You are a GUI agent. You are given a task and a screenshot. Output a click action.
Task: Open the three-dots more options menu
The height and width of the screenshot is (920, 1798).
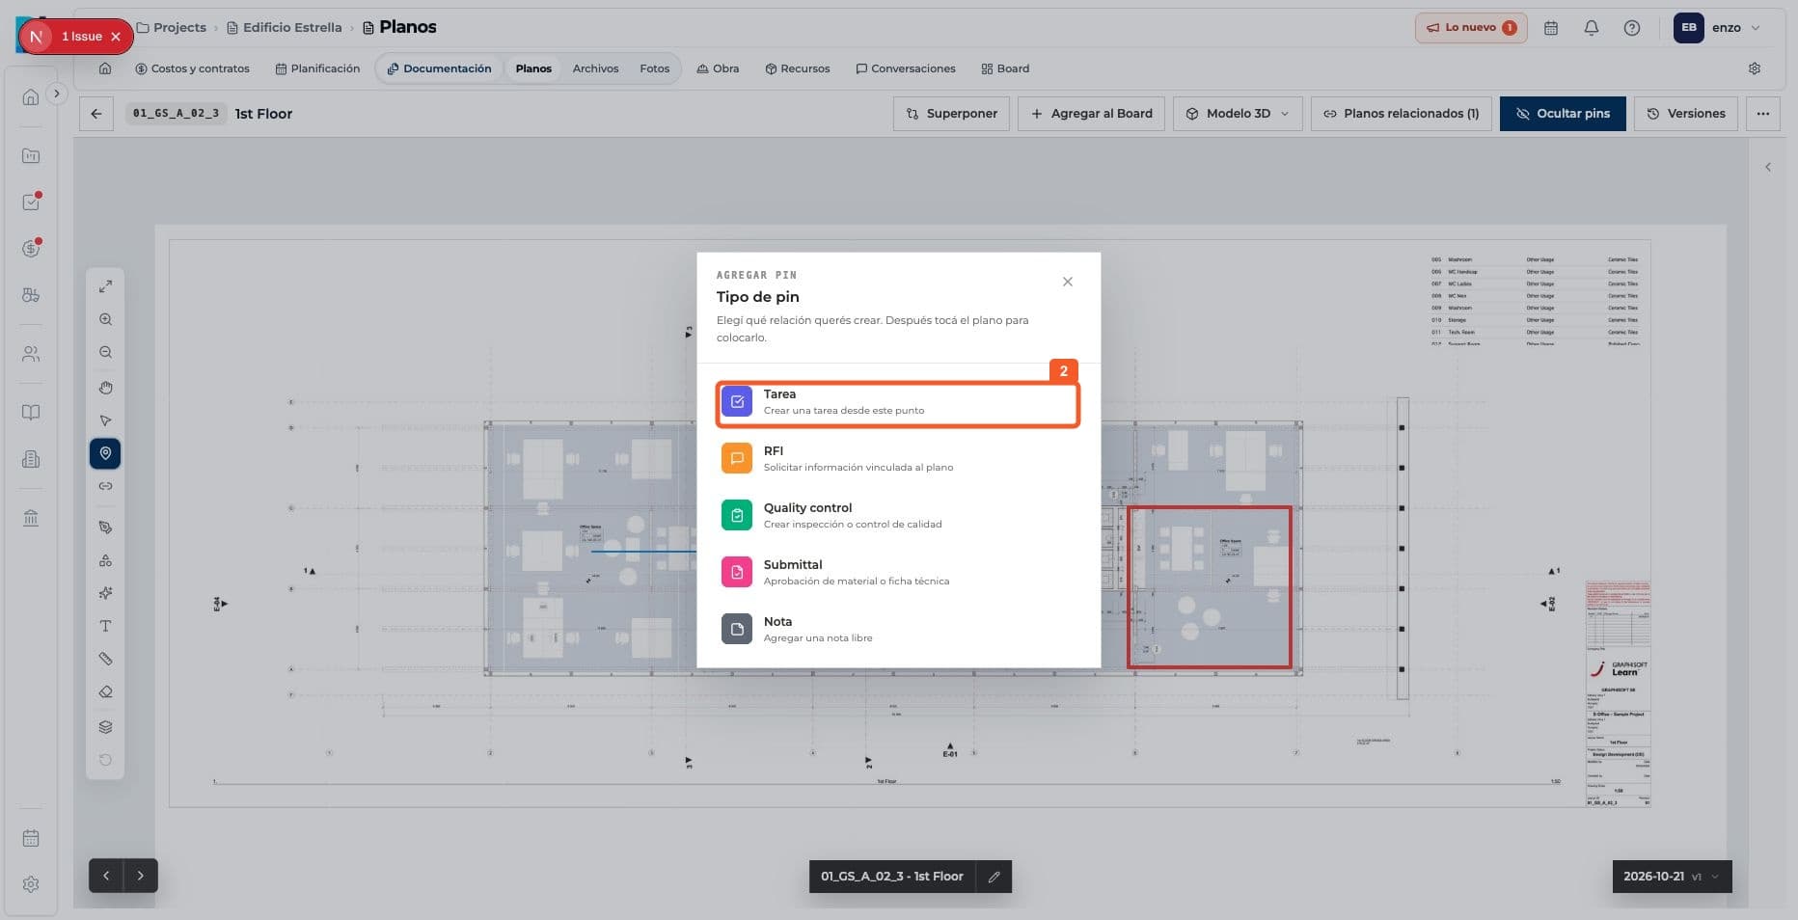[x=1763, y=114]
